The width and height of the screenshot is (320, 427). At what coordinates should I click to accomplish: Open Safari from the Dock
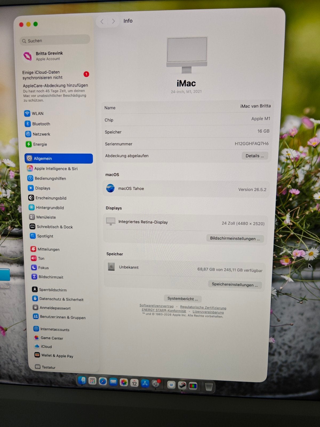point(103,381)
